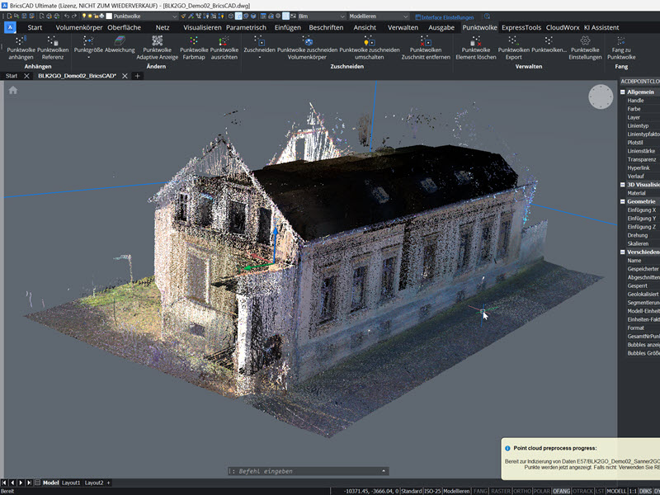Go to previous layout tab arrow
The width and height of the screenshot is (660, 495).
12,483
